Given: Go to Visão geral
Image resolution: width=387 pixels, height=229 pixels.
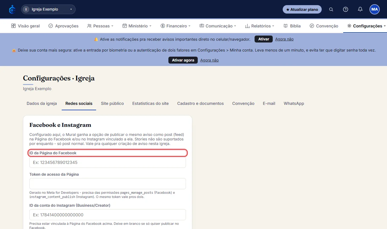Looking at the screenshot, I should [25, 26].
